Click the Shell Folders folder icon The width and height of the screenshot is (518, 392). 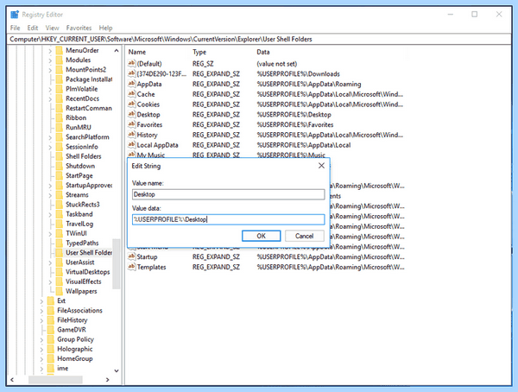tap(59, 156)
